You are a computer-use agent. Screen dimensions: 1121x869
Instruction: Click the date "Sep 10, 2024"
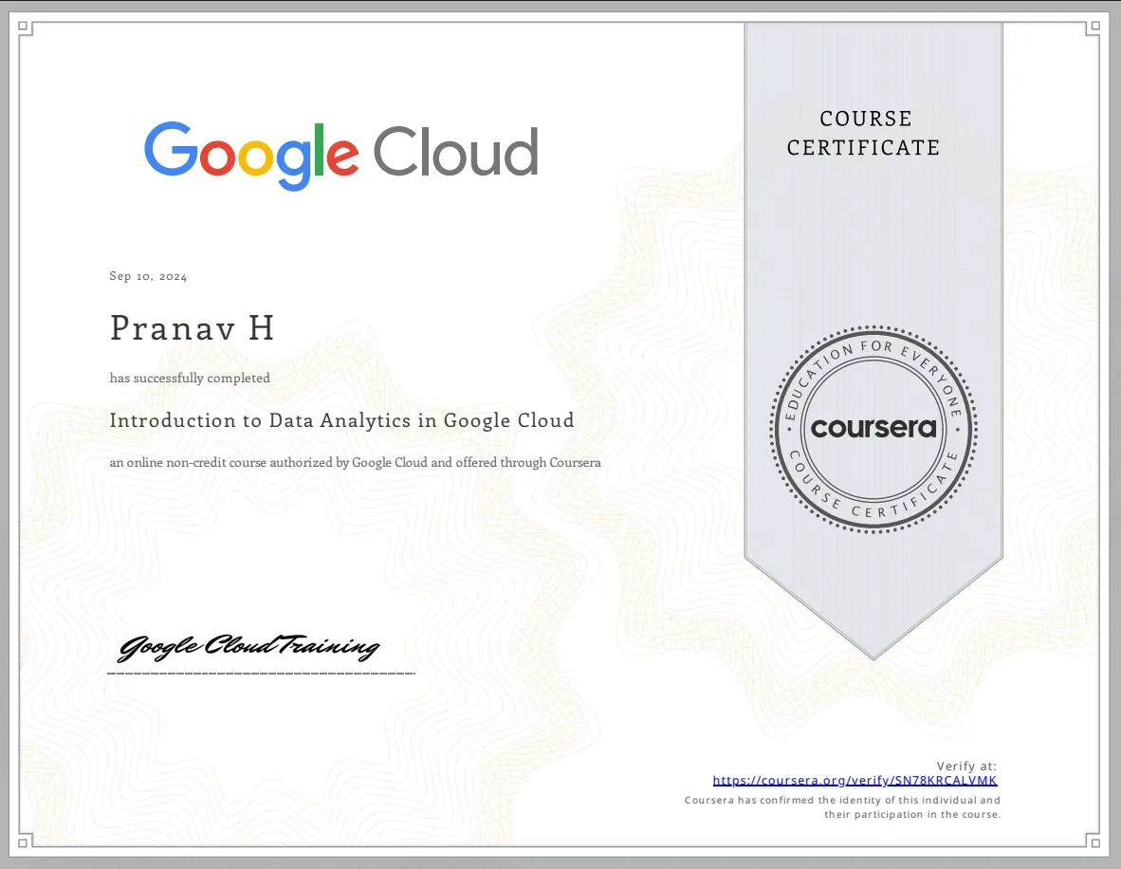148,276
